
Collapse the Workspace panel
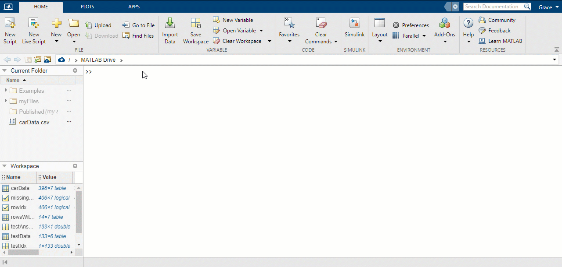[4, 166]
